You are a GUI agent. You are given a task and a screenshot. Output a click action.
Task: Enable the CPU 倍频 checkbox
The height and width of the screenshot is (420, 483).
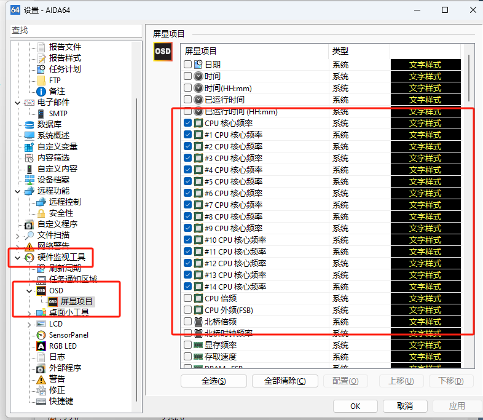click(187, 298)
